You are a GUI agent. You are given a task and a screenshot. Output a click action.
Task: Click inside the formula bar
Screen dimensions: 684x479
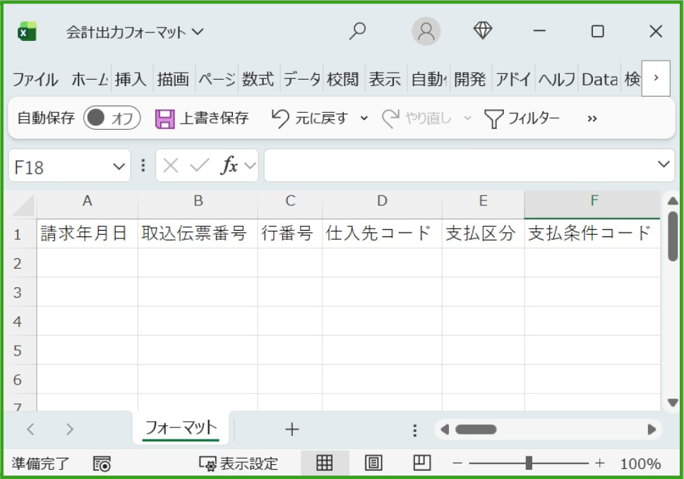click(x=459, y=166)
